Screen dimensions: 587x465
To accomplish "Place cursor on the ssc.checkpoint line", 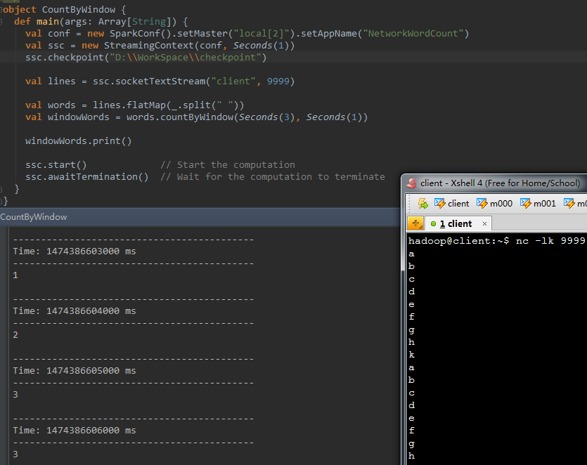I will click(x=146, y=58).
